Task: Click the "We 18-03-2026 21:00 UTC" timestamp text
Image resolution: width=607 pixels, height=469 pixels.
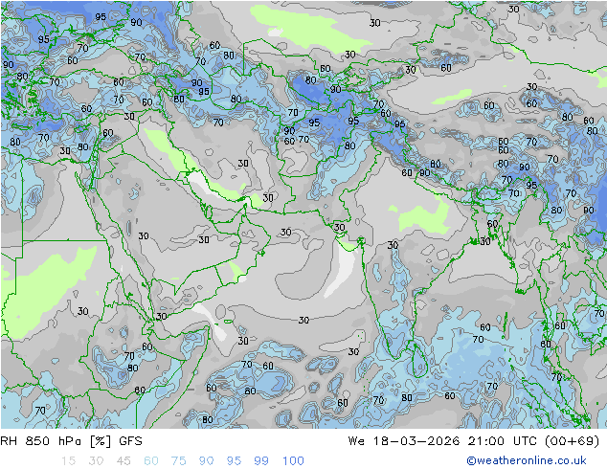Action: click(442, 440)
